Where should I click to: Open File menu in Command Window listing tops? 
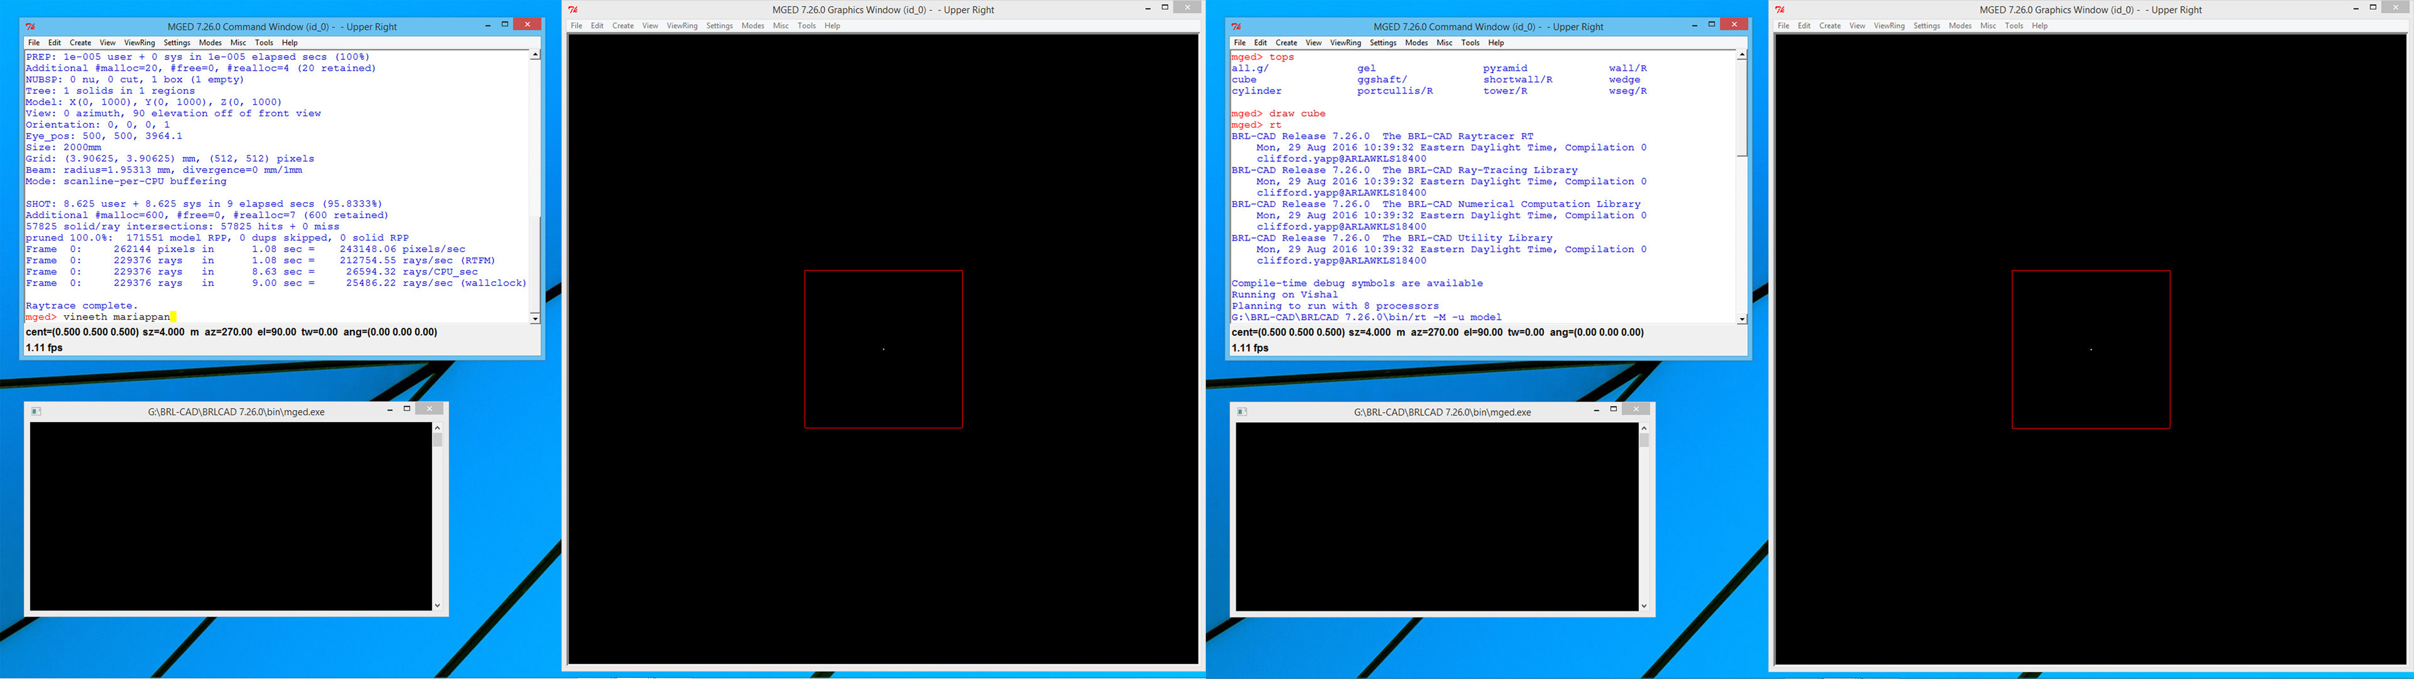(x=1240, y=42)
